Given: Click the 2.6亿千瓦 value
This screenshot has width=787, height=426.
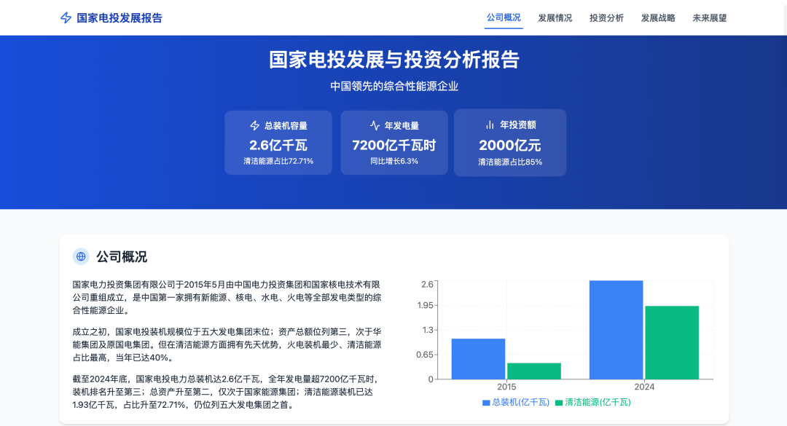Looking at the screenshot, I should tap(278, 146).
